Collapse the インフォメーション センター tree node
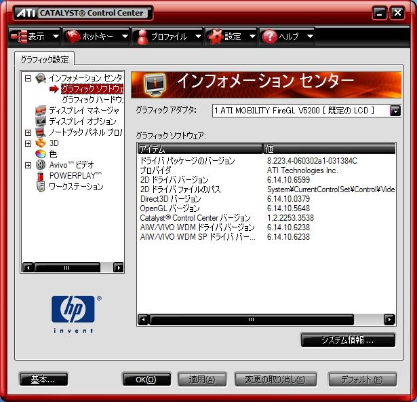This screenshot has width=417, height=402. tap(28, 78)
